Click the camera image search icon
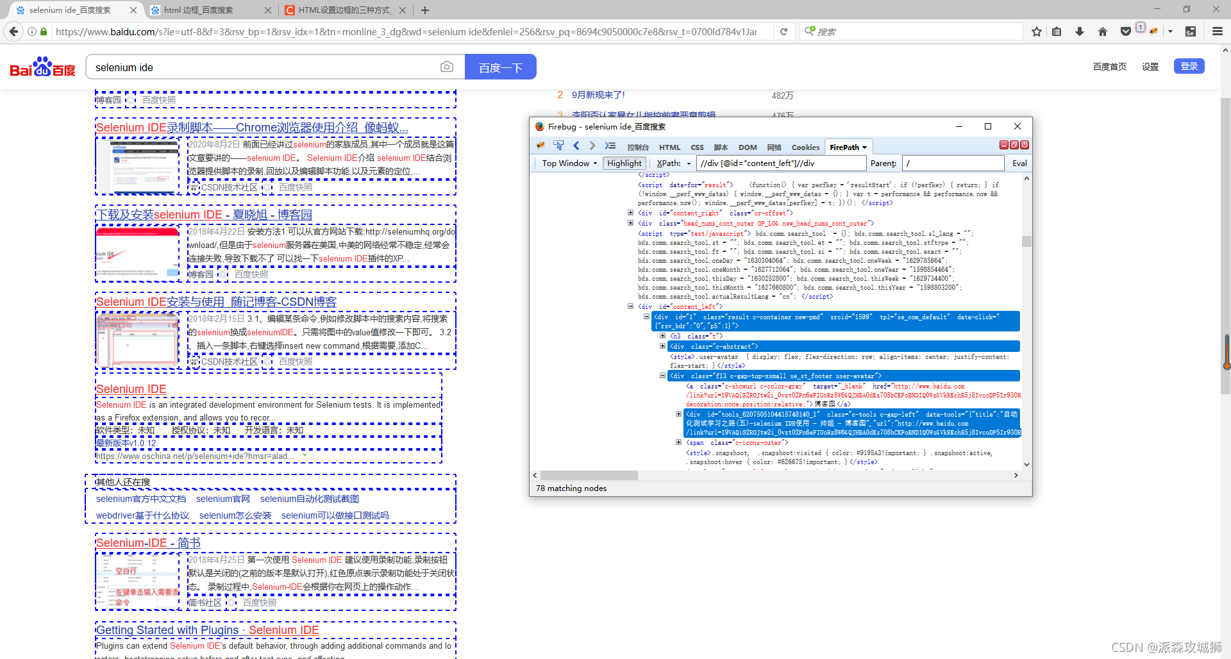 (447, 67)
